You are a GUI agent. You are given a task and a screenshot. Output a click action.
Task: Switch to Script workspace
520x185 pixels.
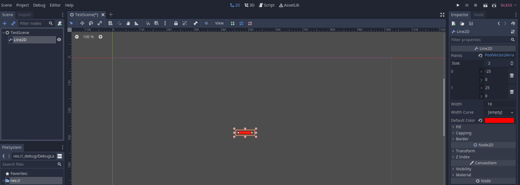[267, 5]
